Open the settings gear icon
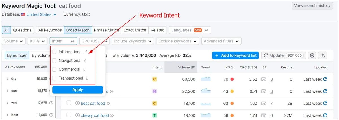This screenshot has width=339, height=120. point(312,55)
